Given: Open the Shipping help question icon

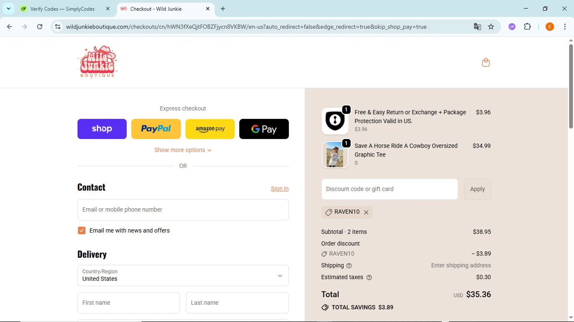Looking at the screenshot, I should coord(349,266).
